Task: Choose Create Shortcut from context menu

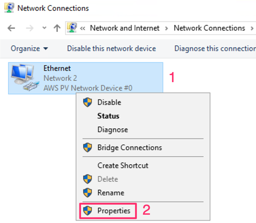Action: [x=123, y=165]
